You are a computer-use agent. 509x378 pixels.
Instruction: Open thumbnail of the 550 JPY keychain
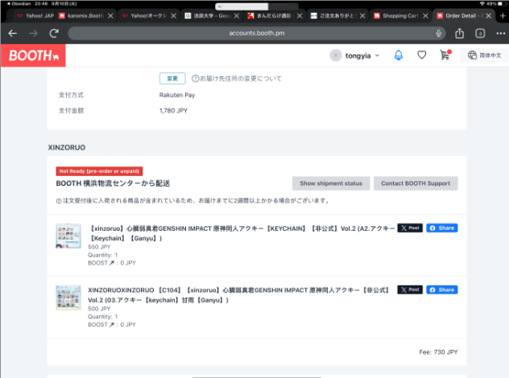tap(68, 236)
